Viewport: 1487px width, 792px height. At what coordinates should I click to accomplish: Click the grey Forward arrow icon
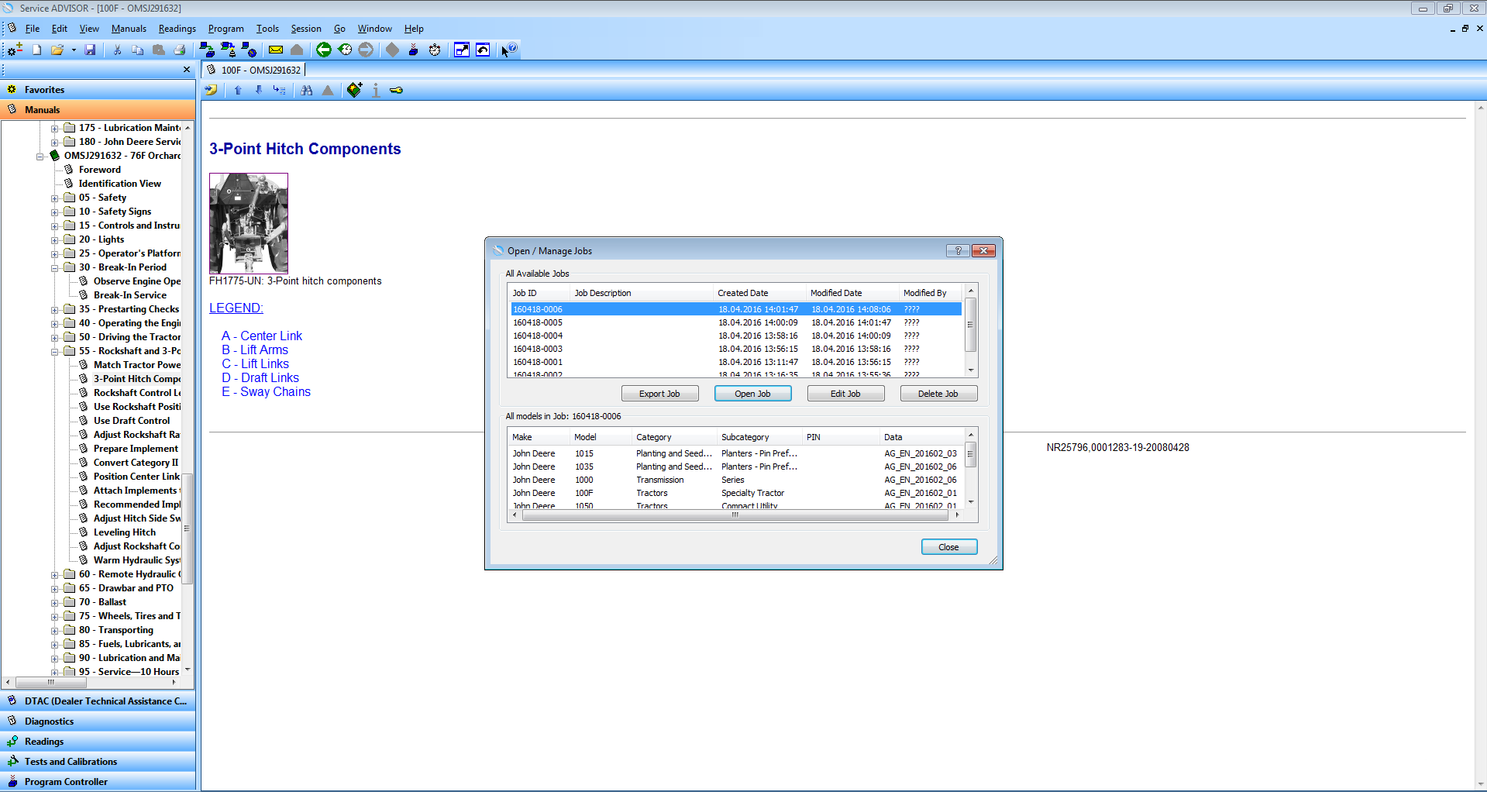click(x=366, y=50)
